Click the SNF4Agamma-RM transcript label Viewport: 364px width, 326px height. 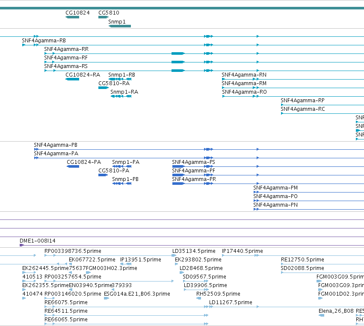coord(244,83)
